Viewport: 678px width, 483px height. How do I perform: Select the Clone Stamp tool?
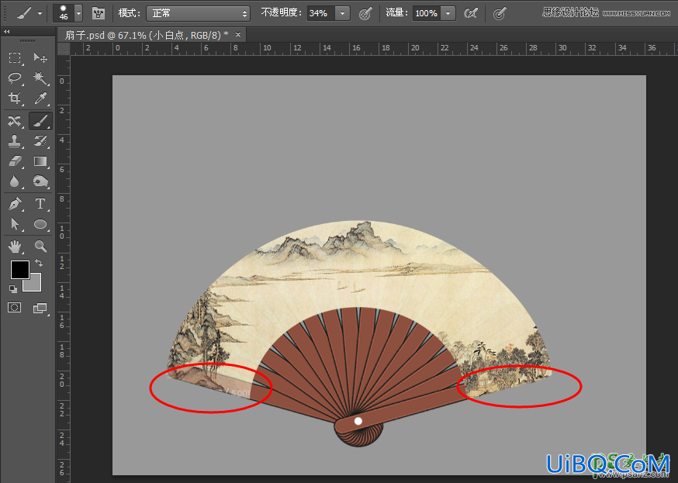(15, 141)
